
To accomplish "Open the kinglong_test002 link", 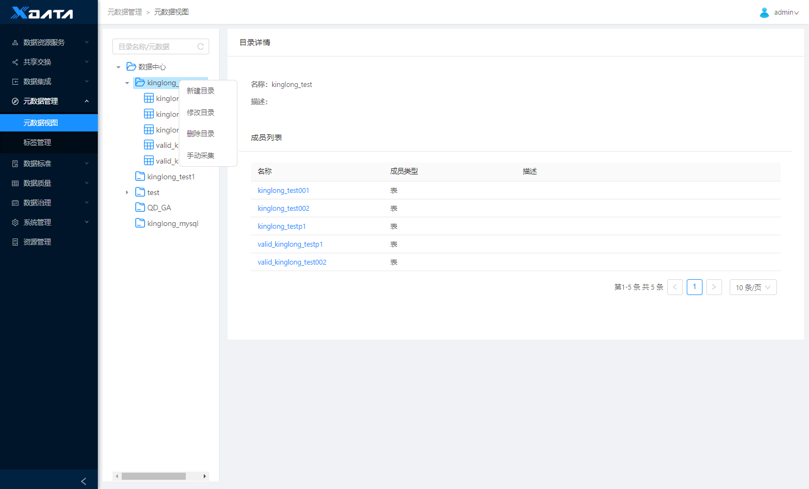I will click(284, 208).
